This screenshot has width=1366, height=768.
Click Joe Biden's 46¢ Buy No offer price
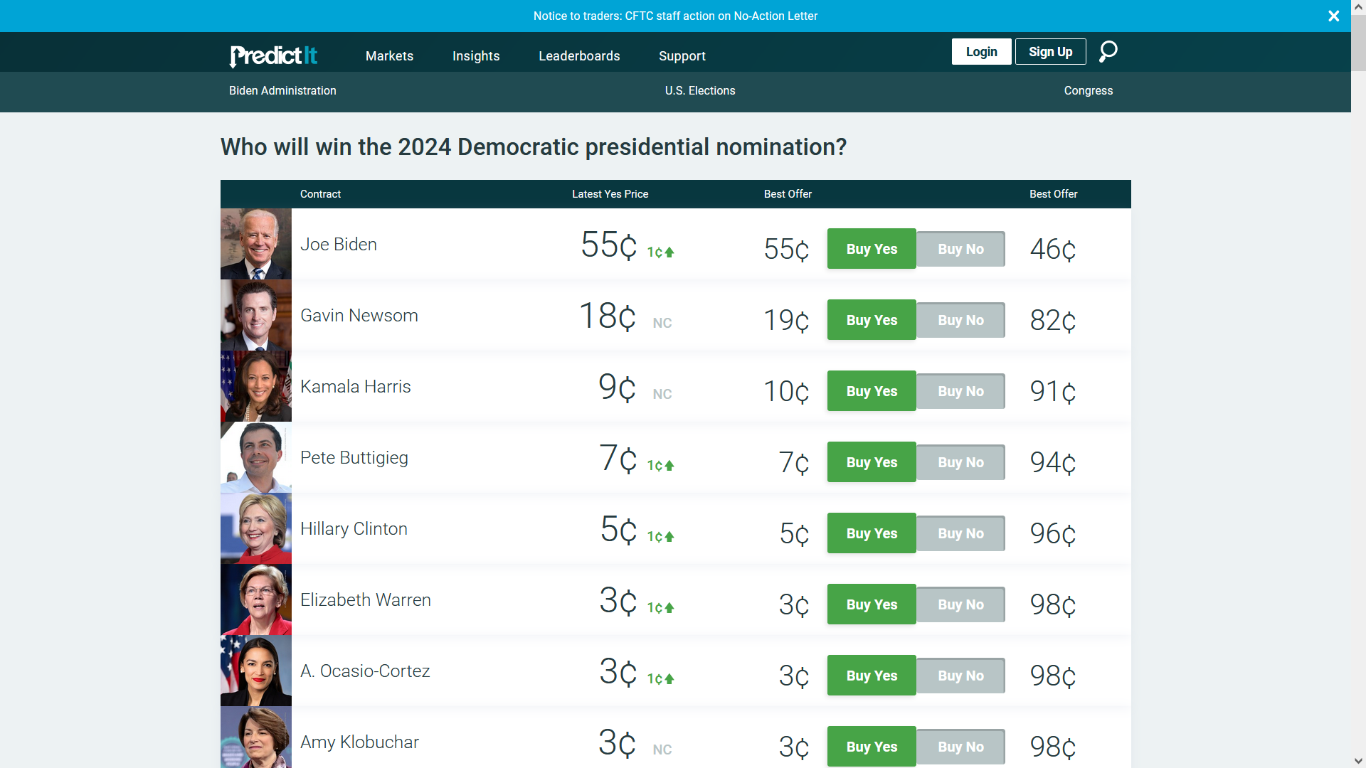click(1053, 250)
